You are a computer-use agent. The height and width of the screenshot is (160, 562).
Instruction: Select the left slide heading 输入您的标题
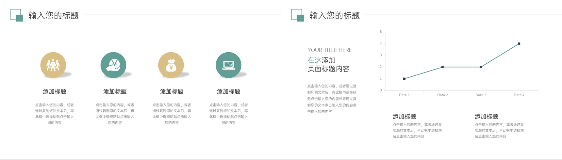click(x=54, y=15)
